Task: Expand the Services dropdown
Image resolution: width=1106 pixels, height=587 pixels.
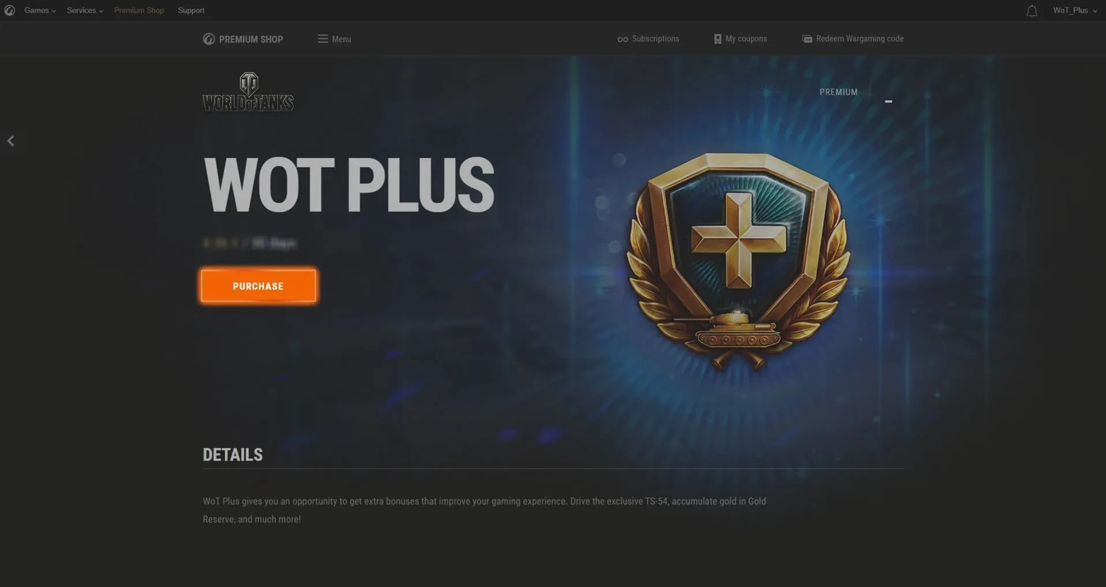Action: pyautogui.click(x=85, y=10)
